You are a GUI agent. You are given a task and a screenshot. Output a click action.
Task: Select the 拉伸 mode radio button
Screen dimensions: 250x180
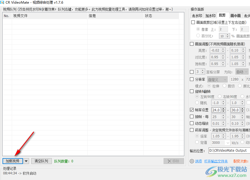(209, 86)
